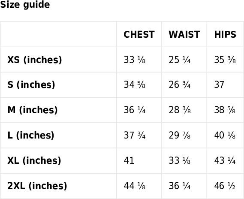Select the XS chest value 33 ⅛

[x=135, y=60]
